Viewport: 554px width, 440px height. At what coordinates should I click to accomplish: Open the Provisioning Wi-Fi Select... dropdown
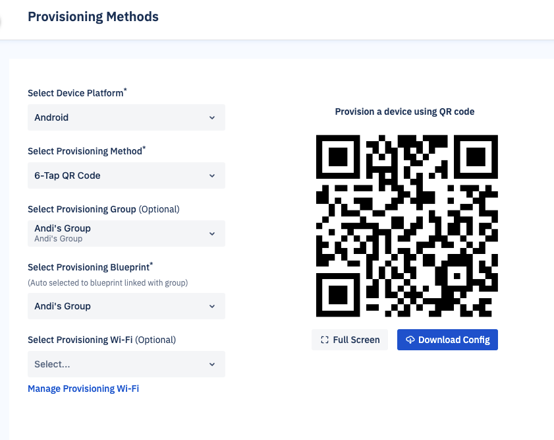[x=126, y=364]
